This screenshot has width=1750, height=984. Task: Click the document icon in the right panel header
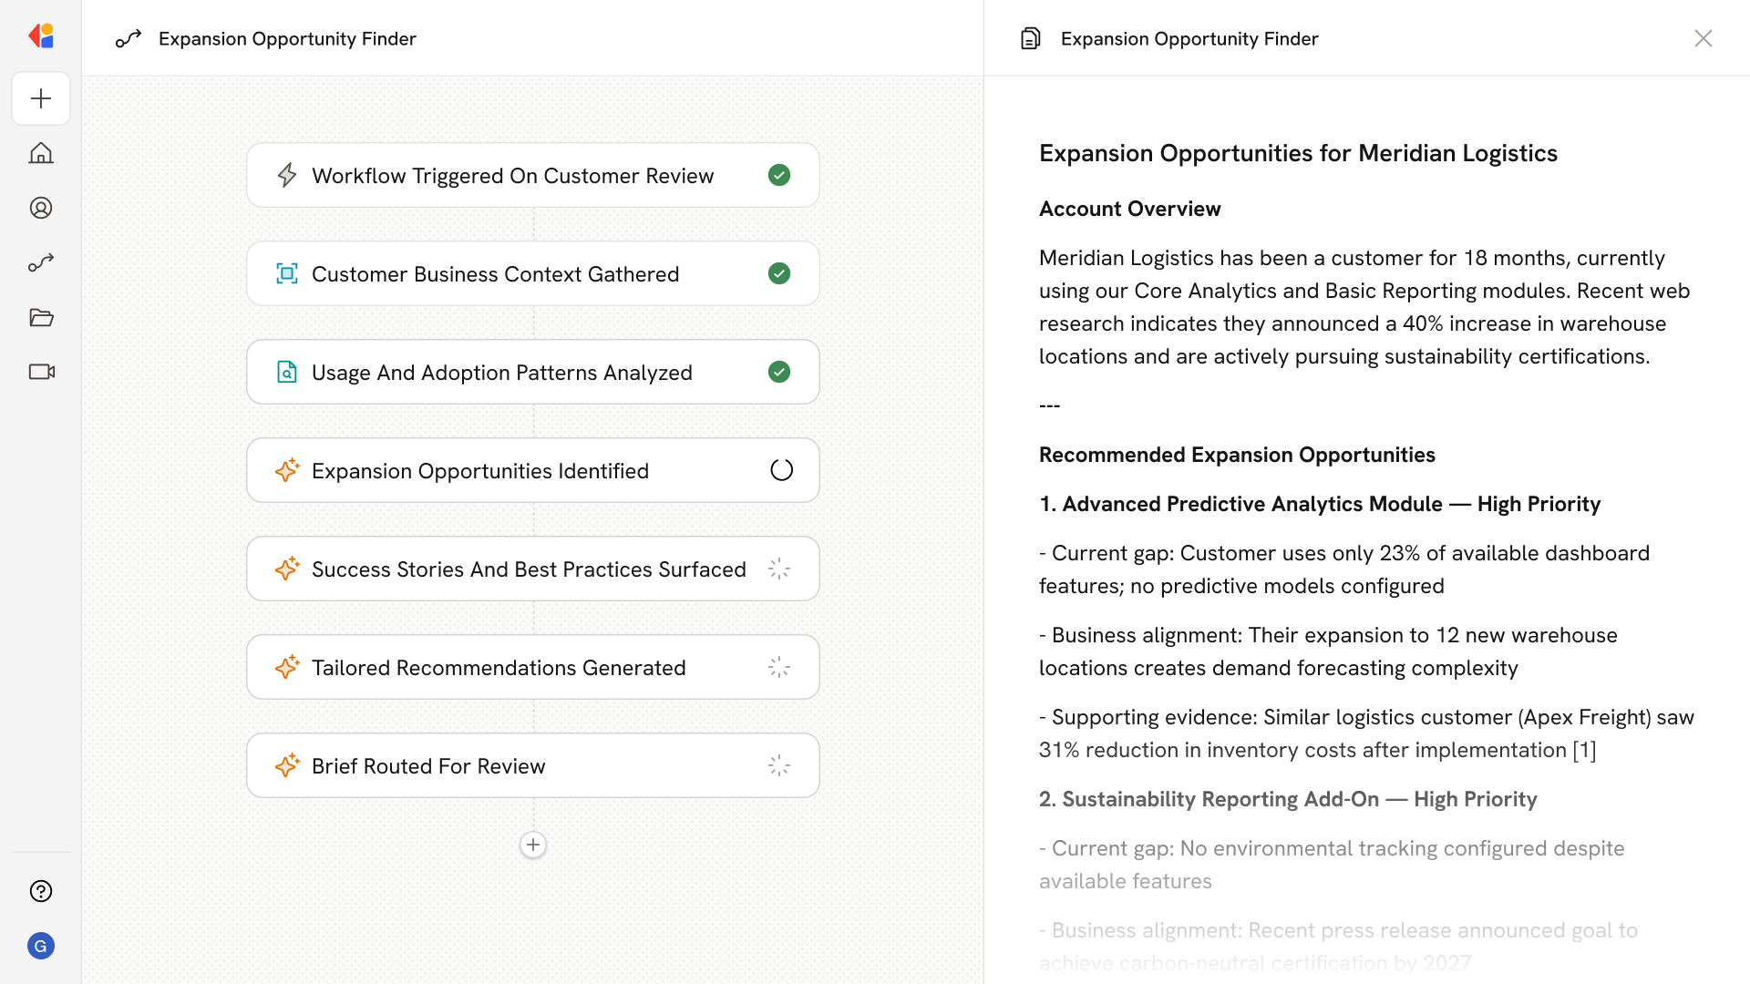tap(1031, 38)
